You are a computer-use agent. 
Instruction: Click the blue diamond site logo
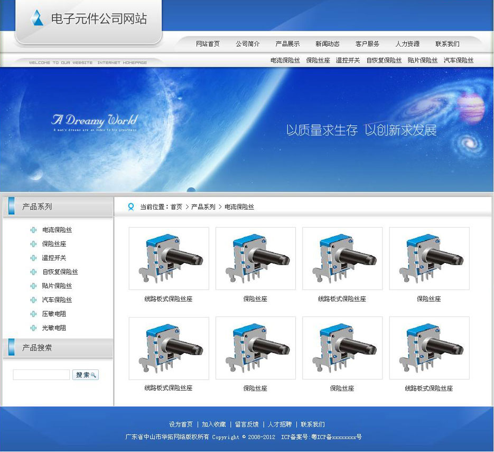pos(37,18)
